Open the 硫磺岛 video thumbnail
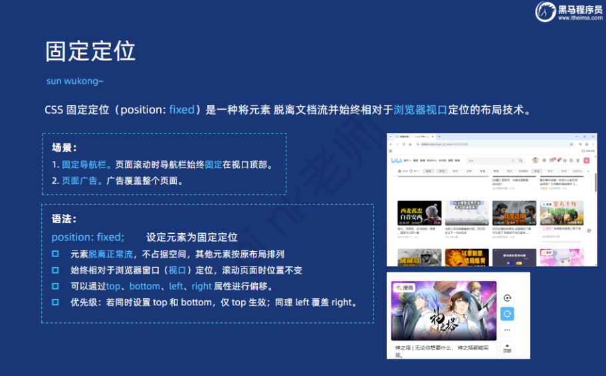The image size is (606, 376). click(419, 257)
